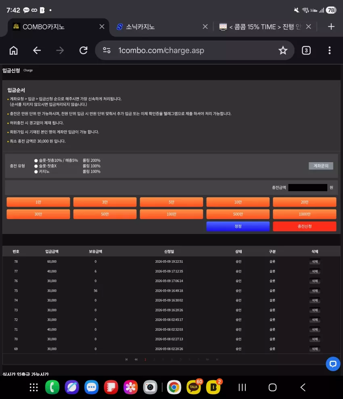Delete row 72 with 삭제 button
Image resolution: width=343 pixels, height=399 pixels.
click(x=315, y=320)
